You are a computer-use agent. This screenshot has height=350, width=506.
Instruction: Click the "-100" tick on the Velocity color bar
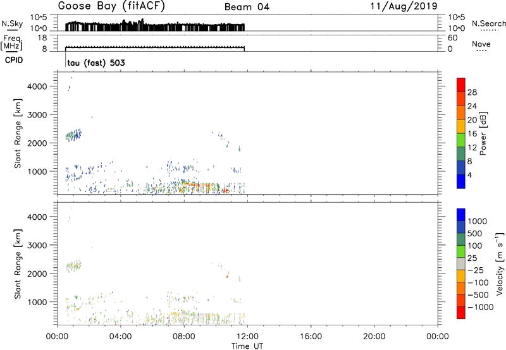coord(478,282)
